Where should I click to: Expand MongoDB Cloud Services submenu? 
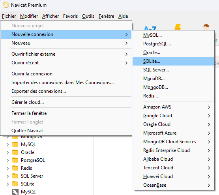tap(173, 142)
